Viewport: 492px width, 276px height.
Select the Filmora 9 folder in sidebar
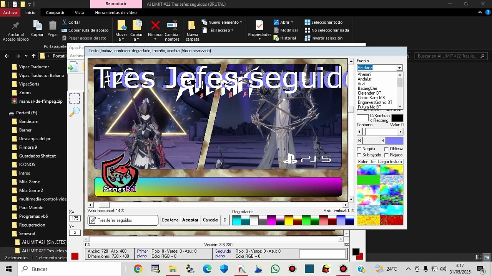pyautogui.click(x=28, y=147)
